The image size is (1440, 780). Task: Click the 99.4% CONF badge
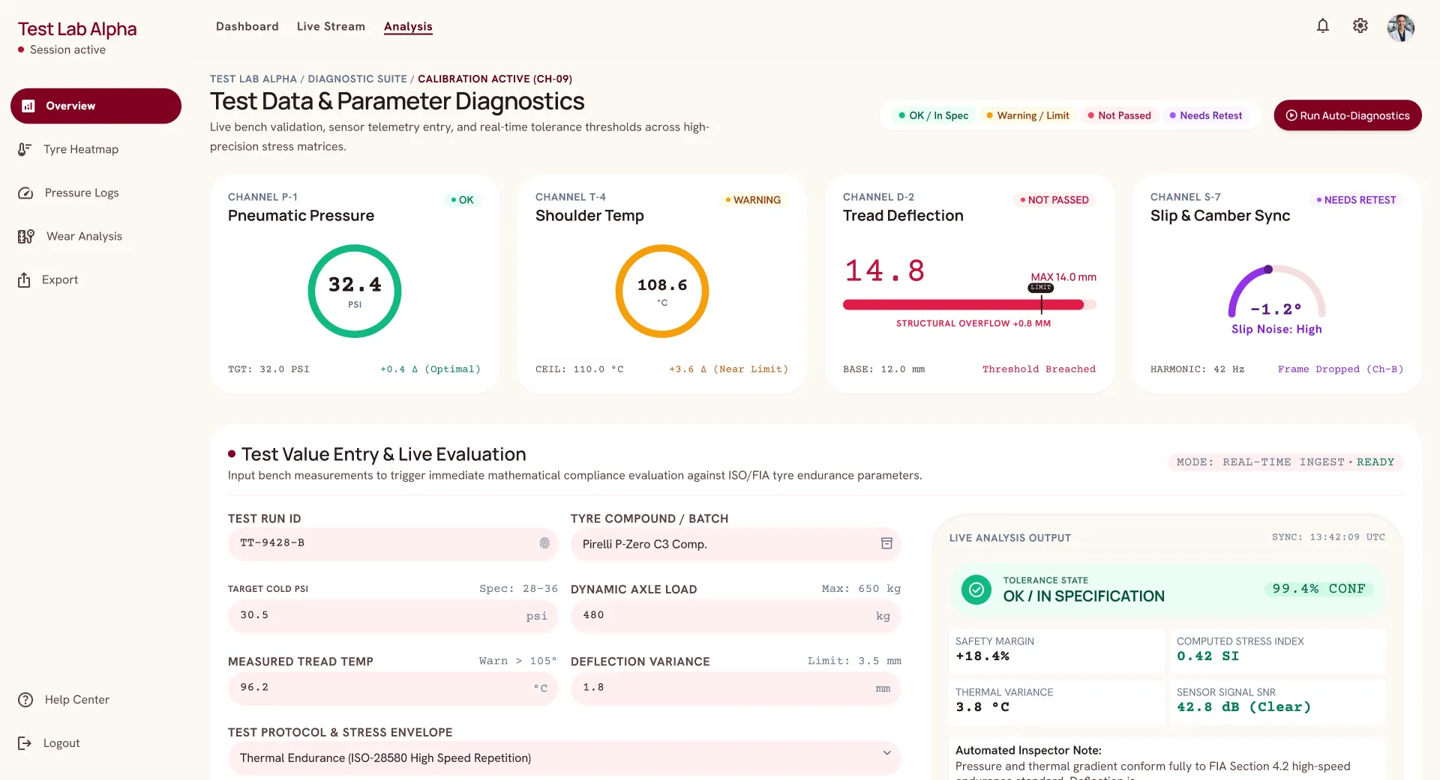pos(1318,589)
